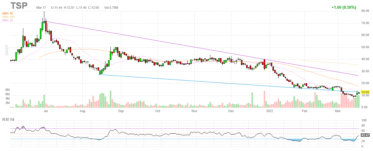Select the SMA 50 legend label

click(7, 13)
